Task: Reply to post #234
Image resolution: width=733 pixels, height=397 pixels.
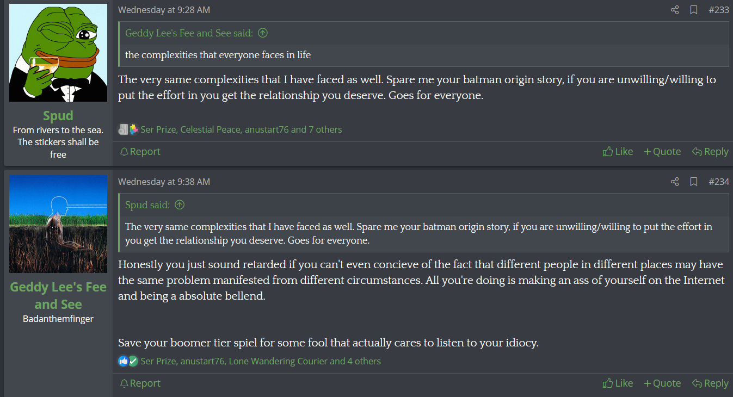Action: point(710,383)
